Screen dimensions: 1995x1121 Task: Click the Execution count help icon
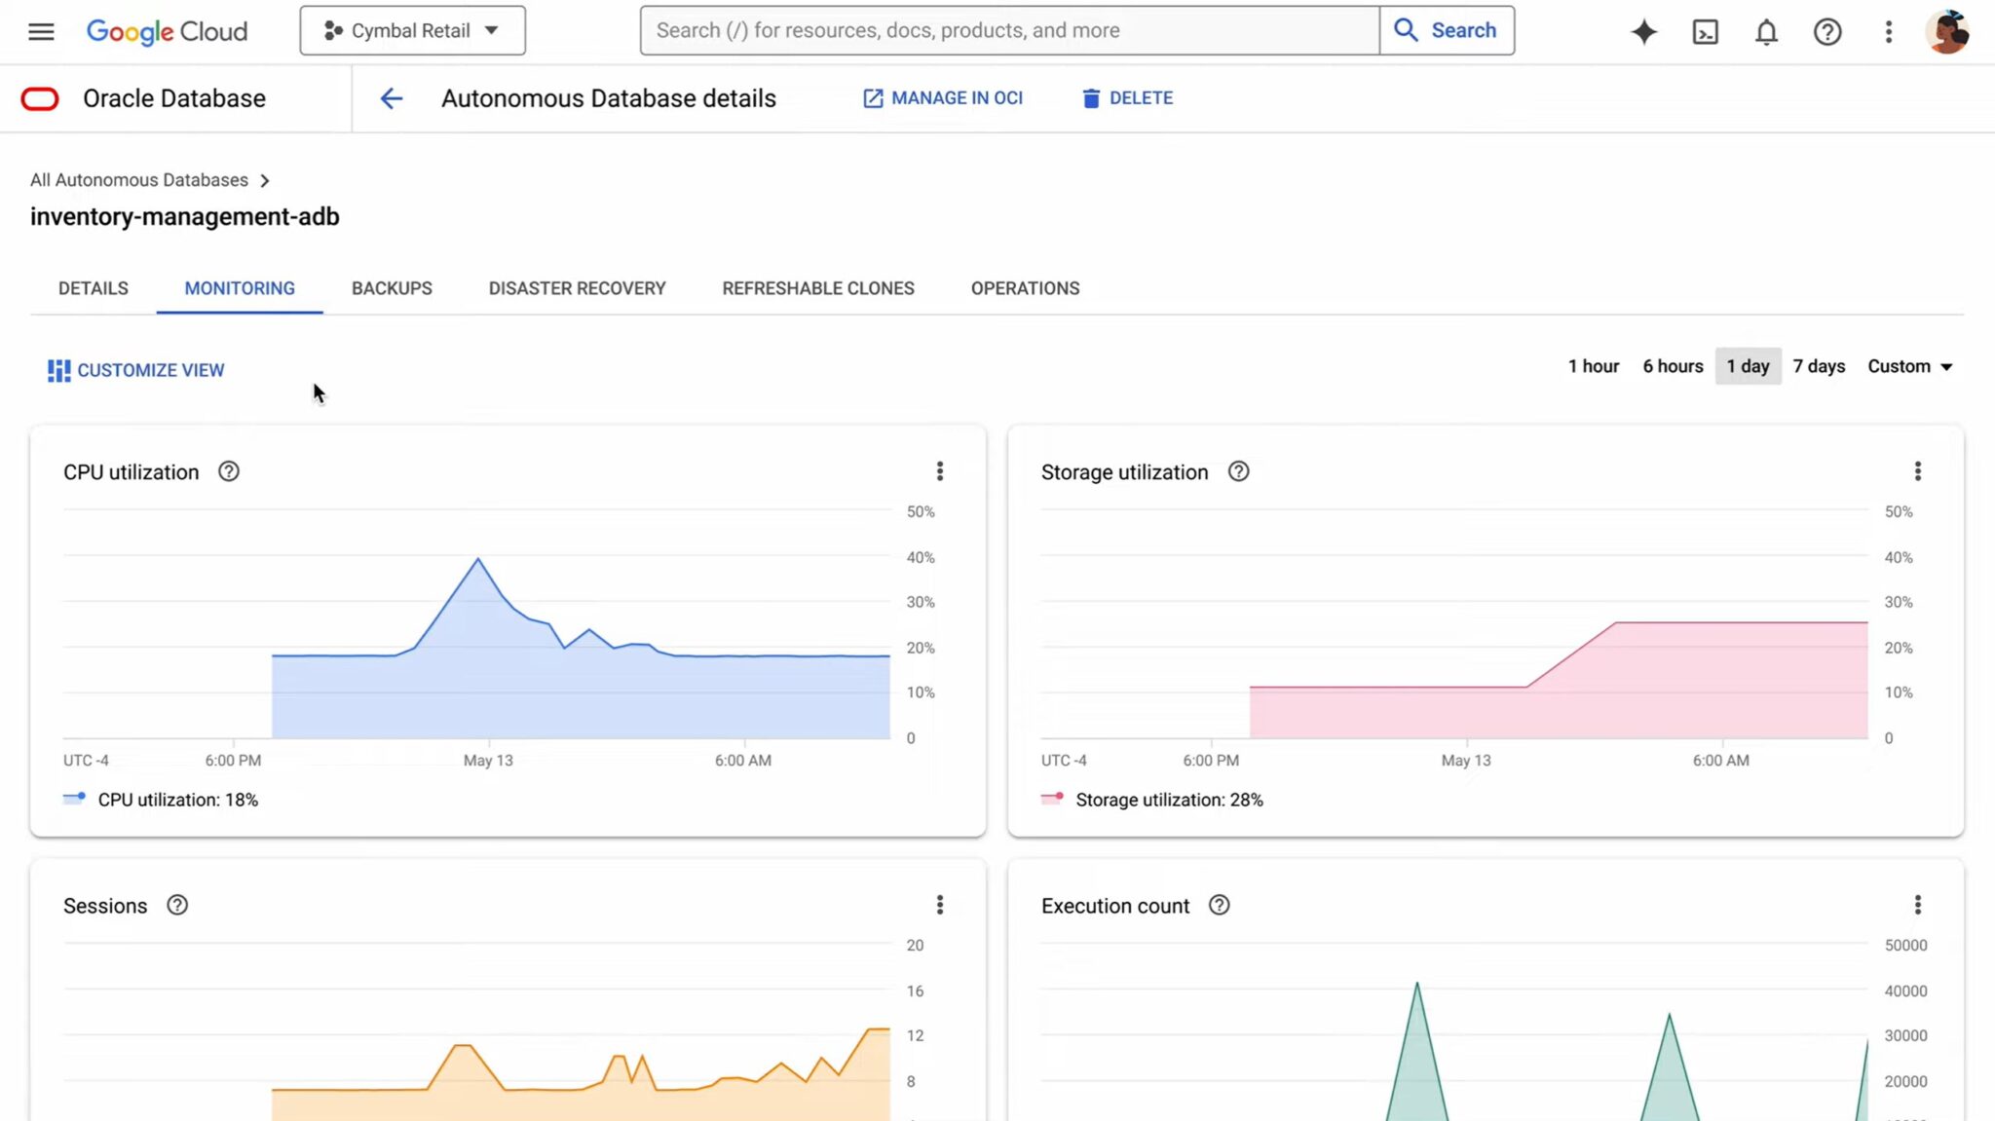[x=1218, y=905]
